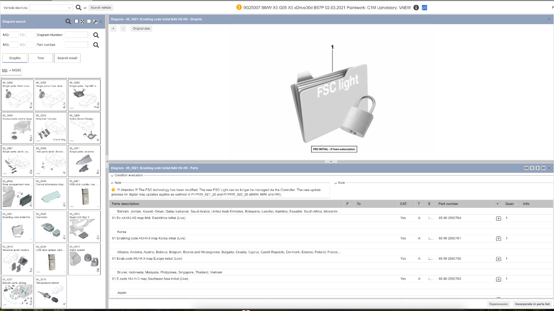Click Incorporate in parts list button
Viewport: 554px width, 311px height.
point(532,304)
